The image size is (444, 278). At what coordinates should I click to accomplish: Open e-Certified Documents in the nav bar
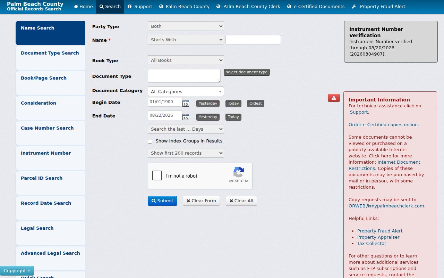(x=316, y=7)
